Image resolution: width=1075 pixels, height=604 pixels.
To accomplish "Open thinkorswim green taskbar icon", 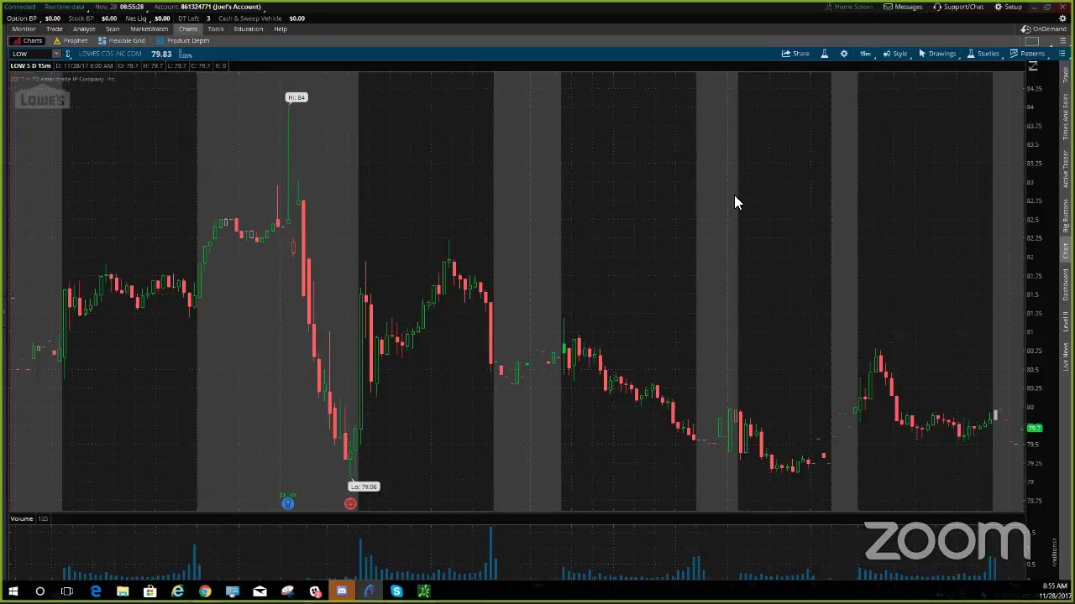I will (424, 591).
